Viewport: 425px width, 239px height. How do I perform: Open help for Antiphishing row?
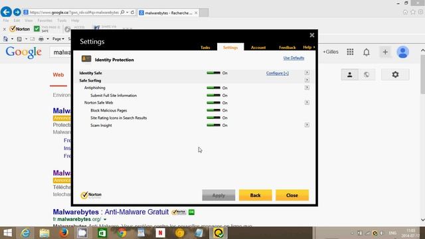307,88
